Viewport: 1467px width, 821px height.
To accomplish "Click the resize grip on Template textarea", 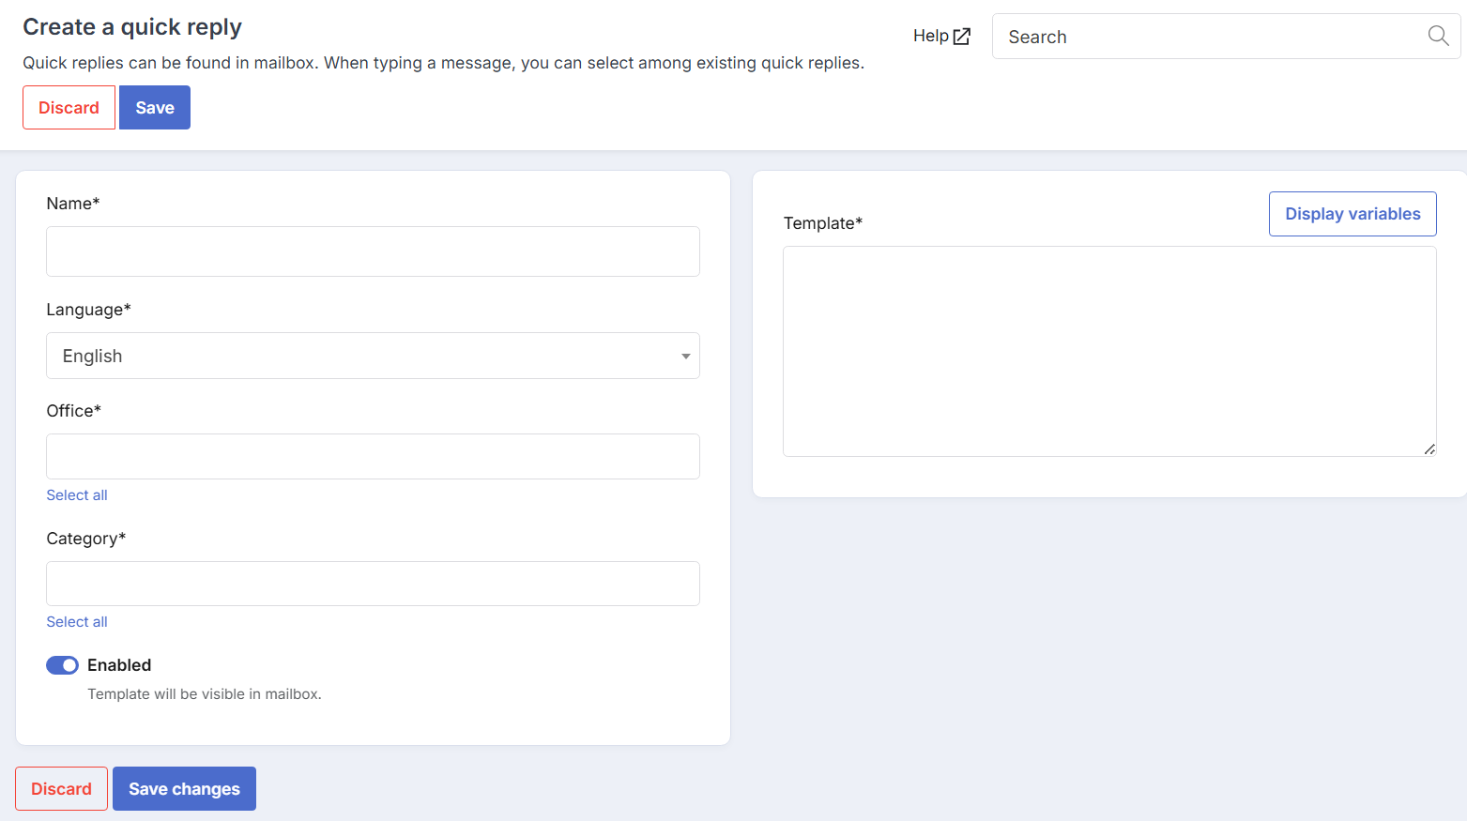I will 1429,450.
